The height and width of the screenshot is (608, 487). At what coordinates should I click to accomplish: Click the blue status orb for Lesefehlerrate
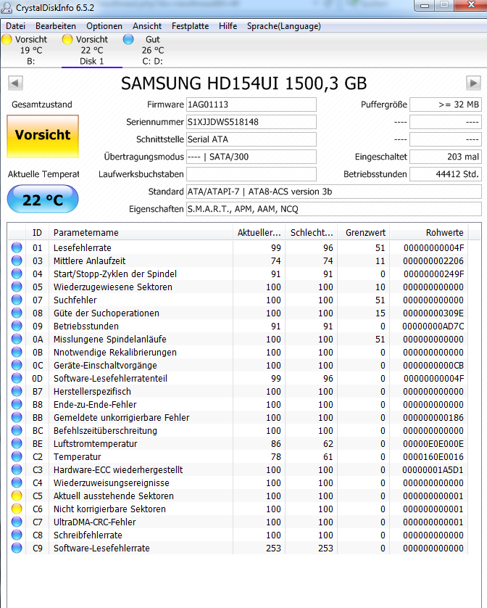click(17, 247)
